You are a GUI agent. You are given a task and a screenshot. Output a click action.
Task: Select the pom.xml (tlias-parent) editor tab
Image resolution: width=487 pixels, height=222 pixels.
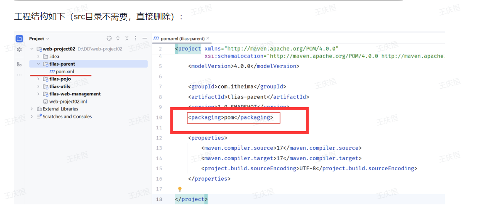(x=179, y=39)
